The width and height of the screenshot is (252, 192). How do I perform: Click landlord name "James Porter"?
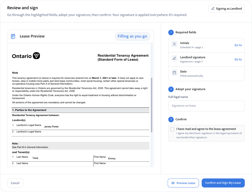click(x=51, y=127)
